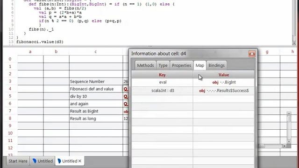Switch to the Type tab
Screen dimensions: 299x168
(163, 65)
